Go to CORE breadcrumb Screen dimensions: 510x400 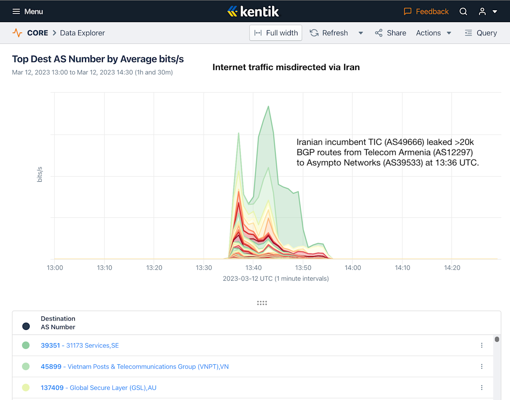click(x=37, y=33)
